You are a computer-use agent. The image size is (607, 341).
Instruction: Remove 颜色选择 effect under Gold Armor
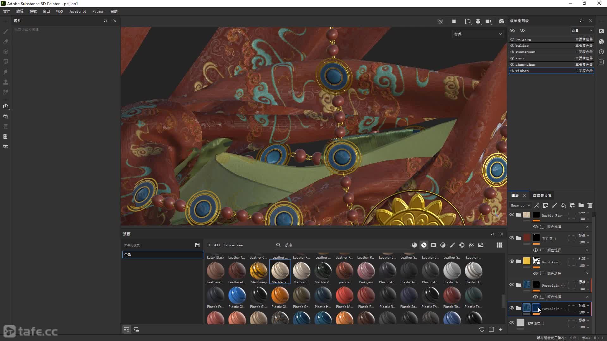[587, 273]
